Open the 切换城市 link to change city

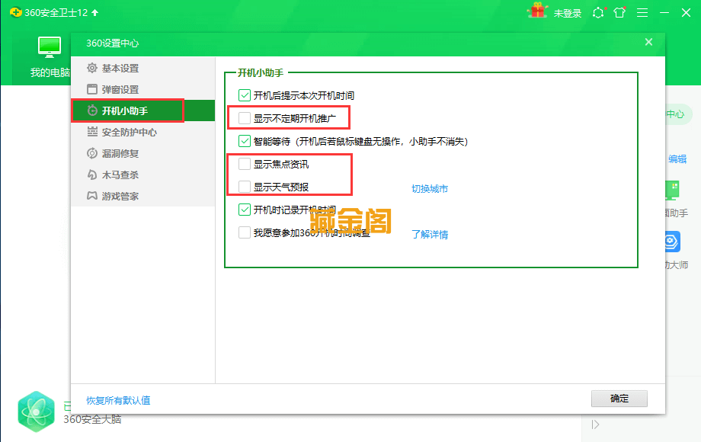coord(429,187)
